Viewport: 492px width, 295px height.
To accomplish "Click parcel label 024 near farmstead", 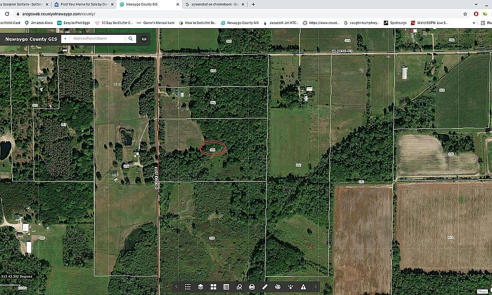I will 126,166.
